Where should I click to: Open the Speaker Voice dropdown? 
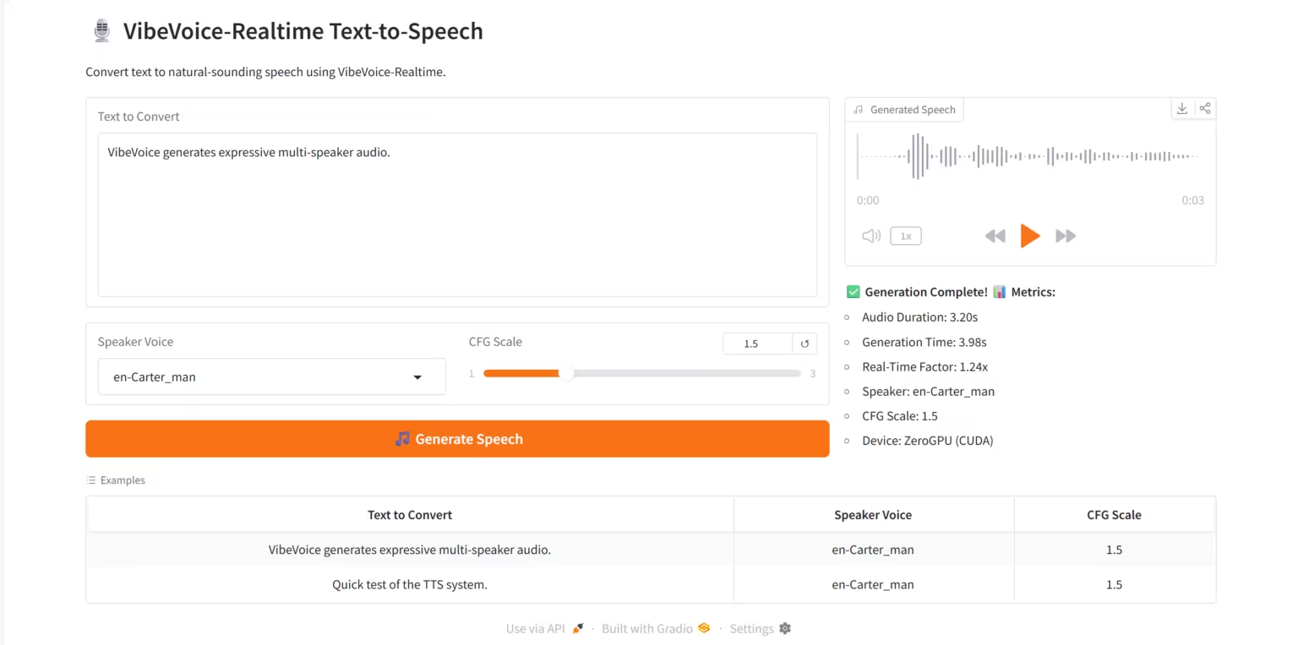tap(270, 377)
